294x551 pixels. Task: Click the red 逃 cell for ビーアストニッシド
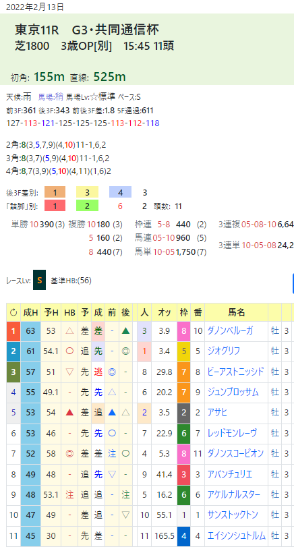tap(98, 372)
